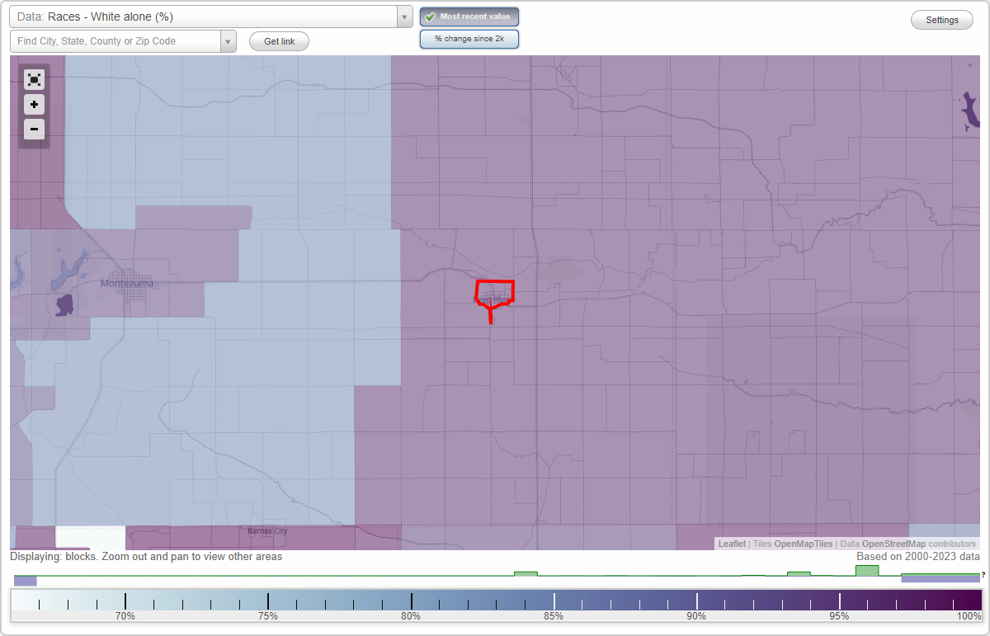
Task: Click the color scale near the 85% mark
Action: coord(553,600)
